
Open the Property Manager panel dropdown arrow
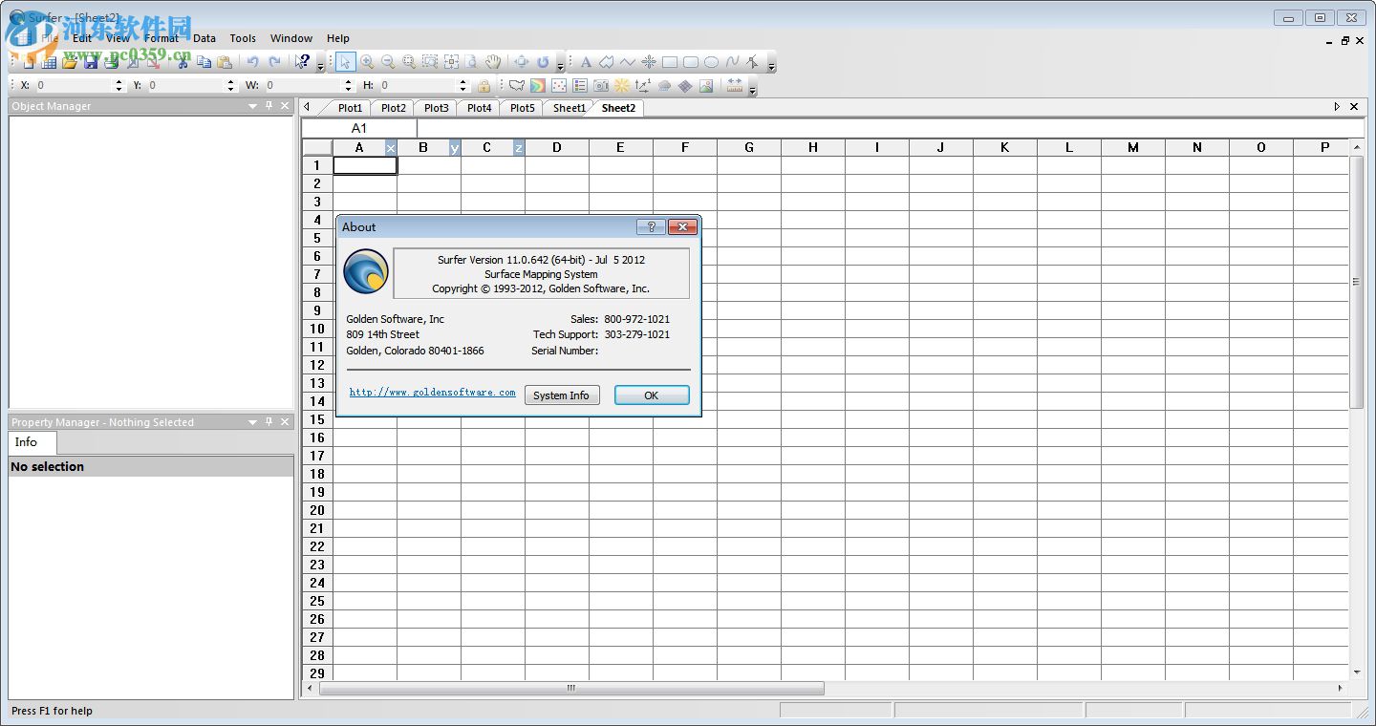[253, 422]
